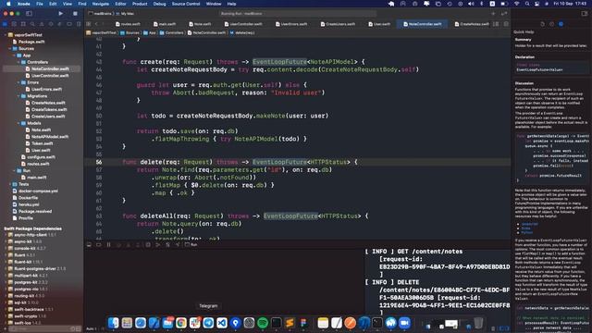Collapse the Migrations group
This screenshot has width=592, height=333.
[x=18, y=96]
